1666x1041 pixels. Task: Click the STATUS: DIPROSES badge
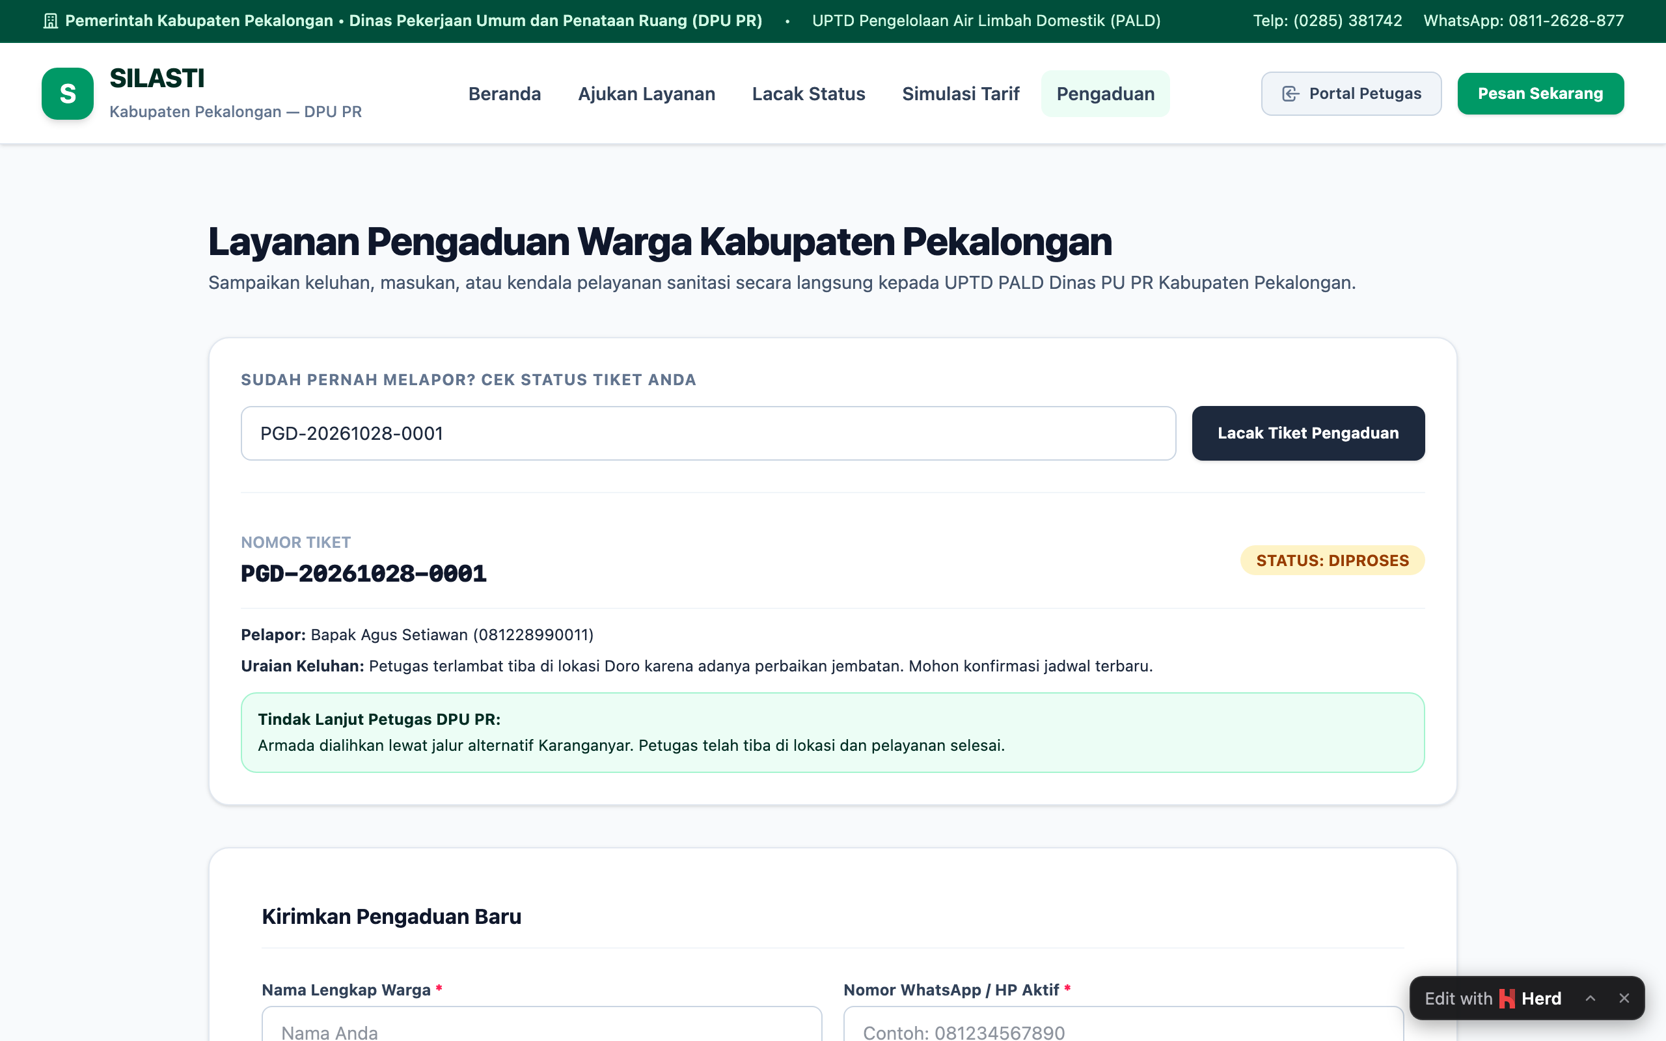click(1332, 560)
